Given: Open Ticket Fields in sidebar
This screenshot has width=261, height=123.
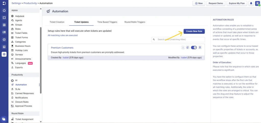Looking at the screenshot, I should 21,33.
